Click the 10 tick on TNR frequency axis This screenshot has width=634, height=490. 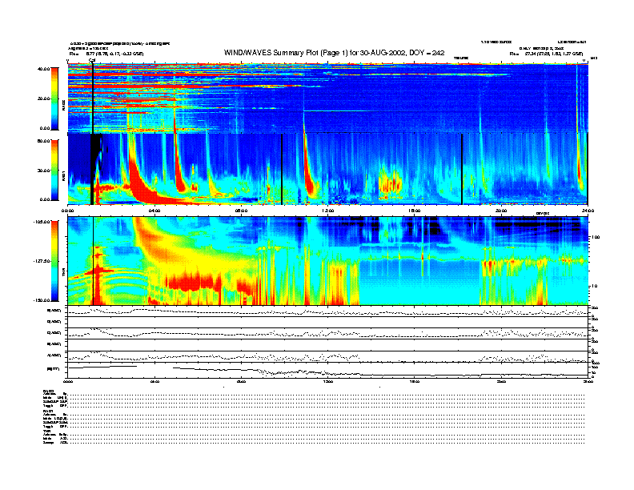click(596, 287)
